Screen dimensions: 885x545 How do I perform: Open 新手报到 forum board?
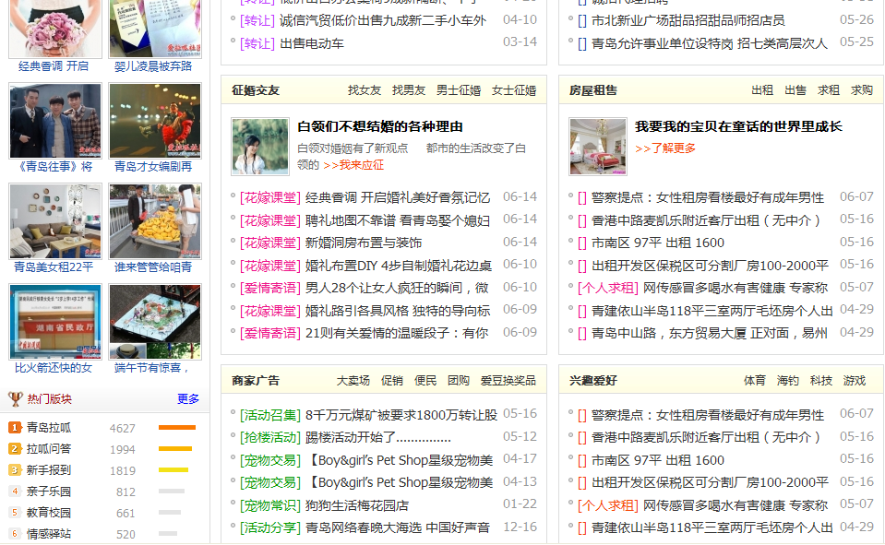click(x=49, y=470)
